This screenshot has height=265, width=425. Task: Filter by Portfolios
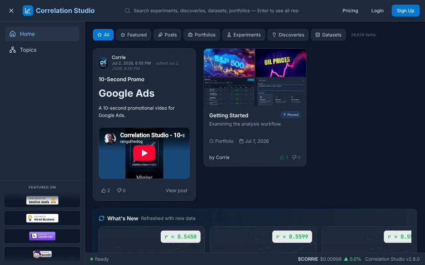pos(202,35)
